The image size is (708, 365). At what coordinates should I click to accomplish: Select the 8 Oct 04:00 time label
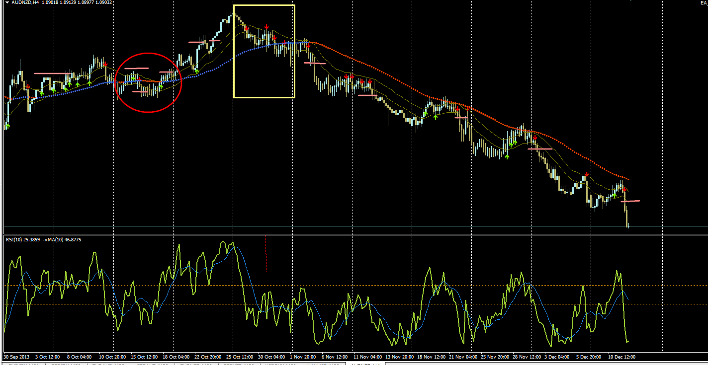point(79,357)
